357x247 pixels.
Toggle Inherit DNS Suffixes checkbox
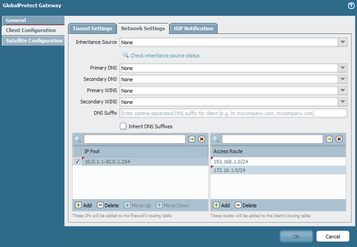click(x=123, y=126)
